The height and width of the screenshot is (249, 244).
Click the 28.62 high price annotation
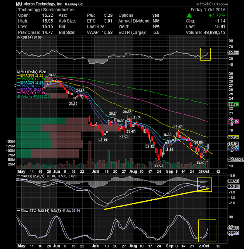pyautogui.click(x=52, y=75)
